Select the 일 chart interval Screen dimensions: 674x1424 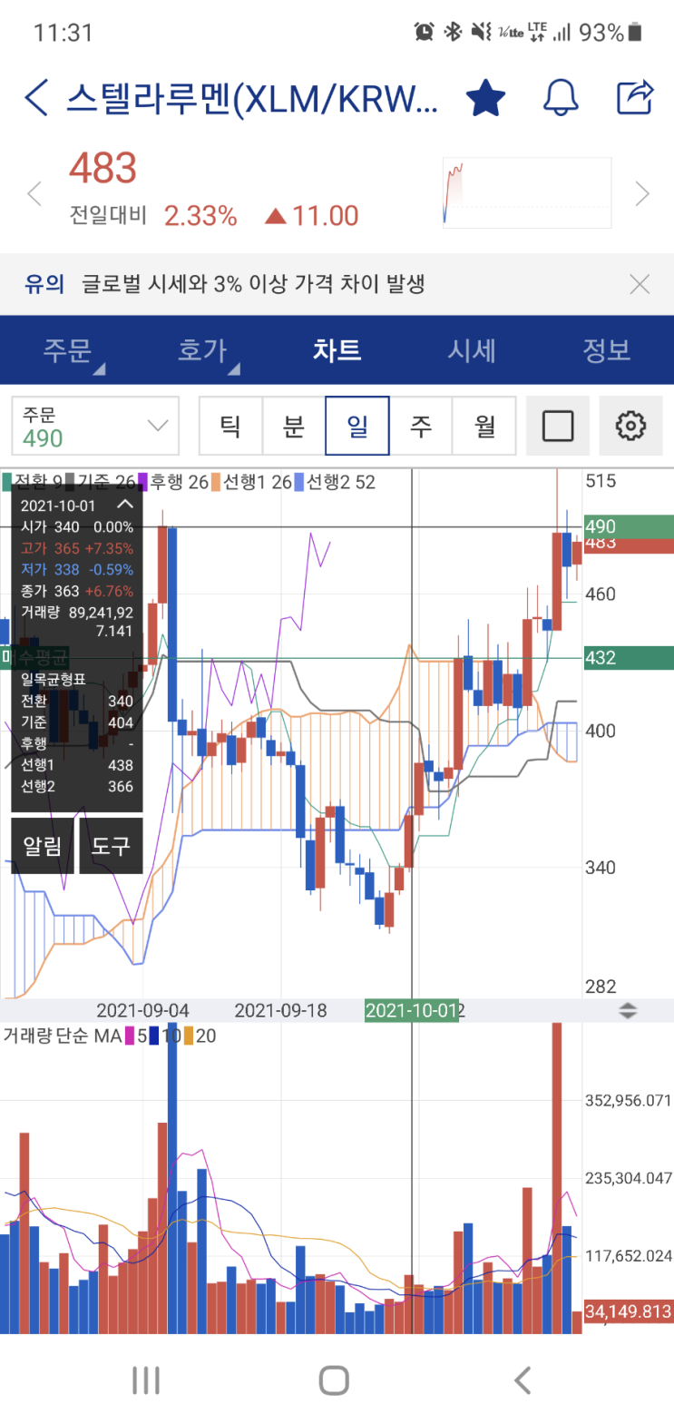(357, 426)
